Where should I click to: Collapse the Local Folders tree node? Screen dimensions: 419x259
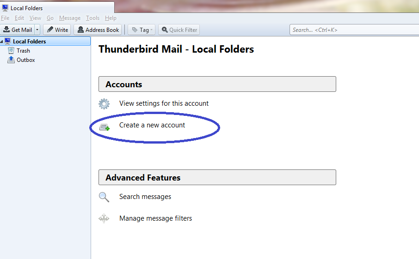(1, 42)
